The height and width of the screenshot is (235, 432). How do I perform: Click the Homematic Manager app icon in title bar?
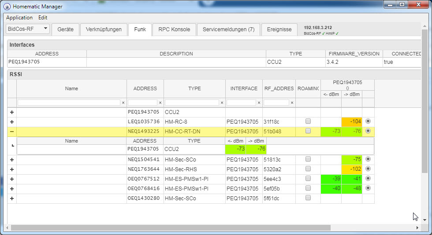(7, 6)
